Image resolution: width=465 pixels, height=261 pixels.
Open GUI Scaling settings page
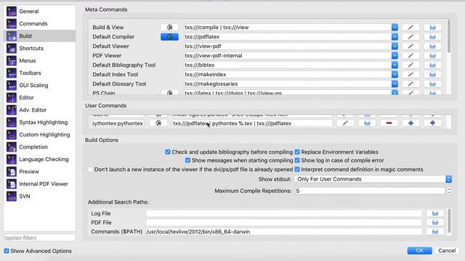pyautogui.click(x=39, y=86)
